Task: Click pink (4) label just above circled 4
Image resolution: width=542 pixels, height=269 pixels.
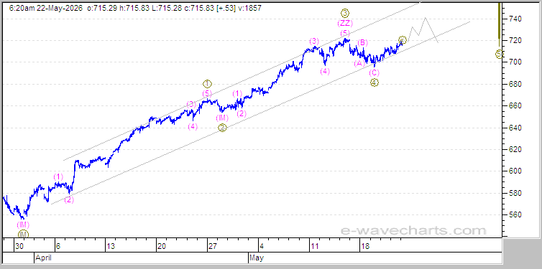Action: [325, 72]
